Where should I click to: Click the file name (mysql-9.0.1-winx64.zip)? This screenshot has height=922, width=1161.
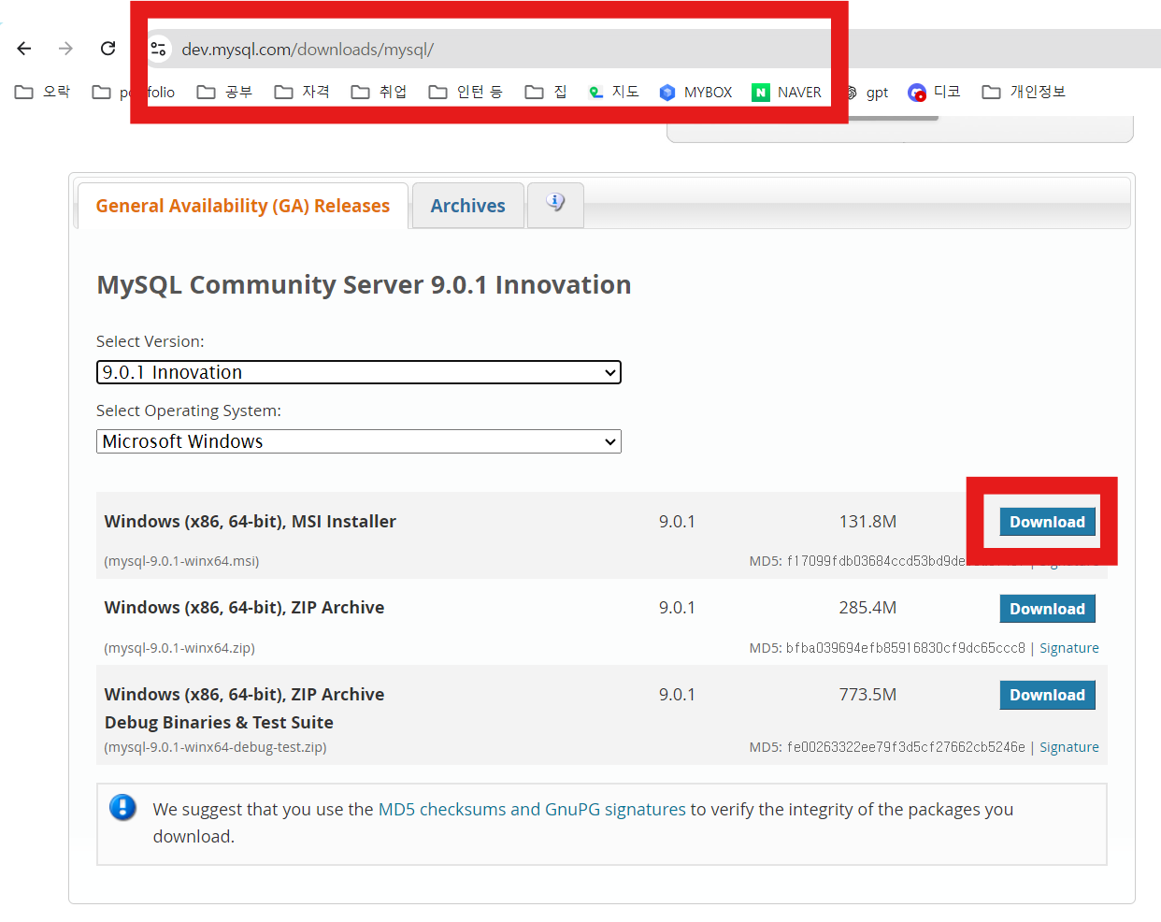pyautogui.click(x=179, y=648)
